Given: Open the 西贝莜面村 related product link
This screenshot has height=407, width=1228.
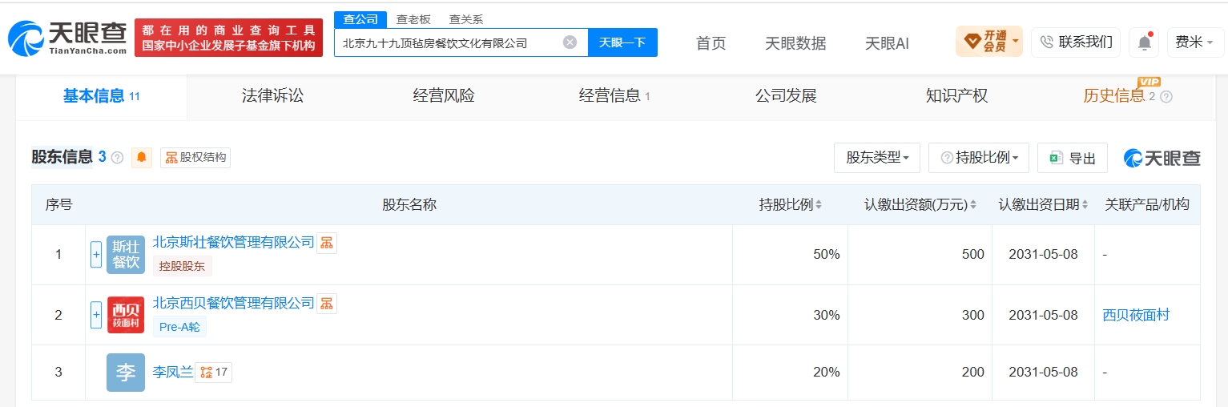Looking at the screenshot, I should 1136,315.
